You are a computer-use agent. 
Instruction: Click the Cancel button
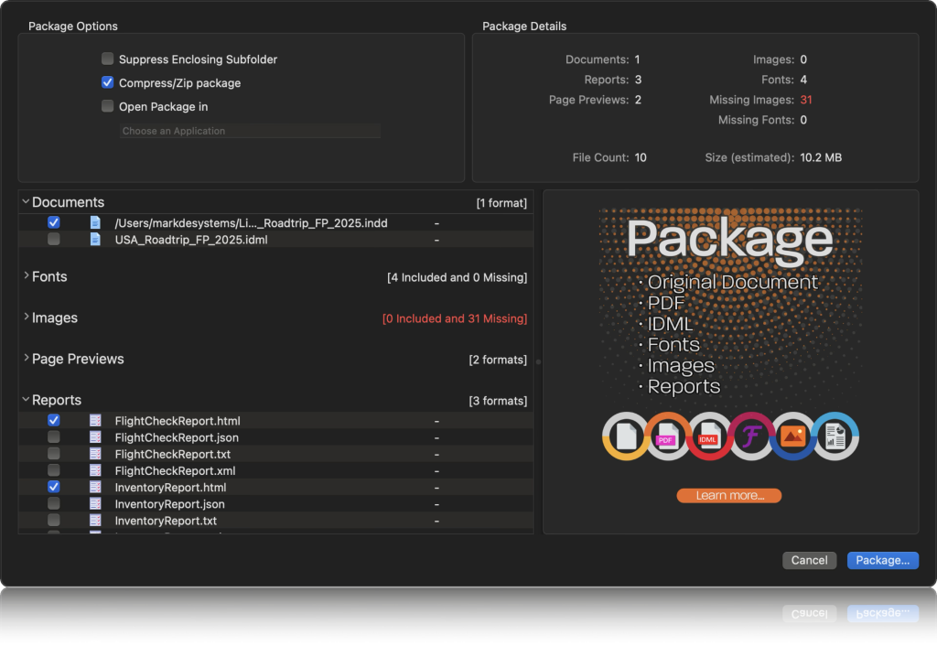[809, 561]
